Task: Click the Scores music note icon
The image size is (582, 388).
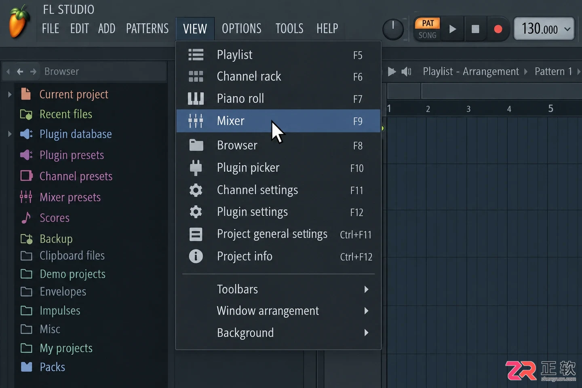Action: click(26, 217)
